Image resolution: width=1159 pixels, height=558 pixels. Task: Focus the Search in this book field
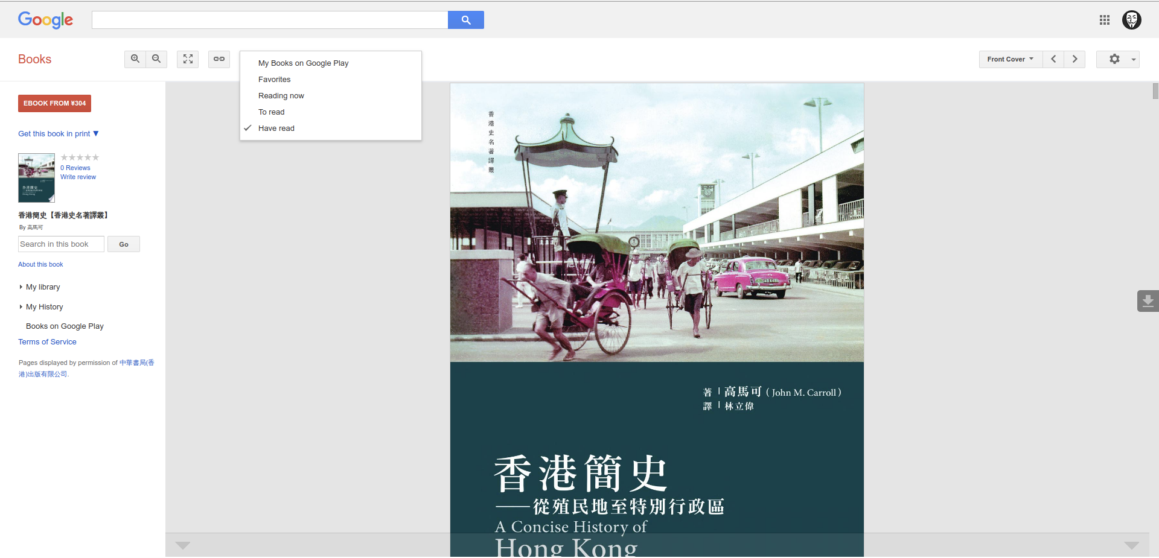coord(61,244)
